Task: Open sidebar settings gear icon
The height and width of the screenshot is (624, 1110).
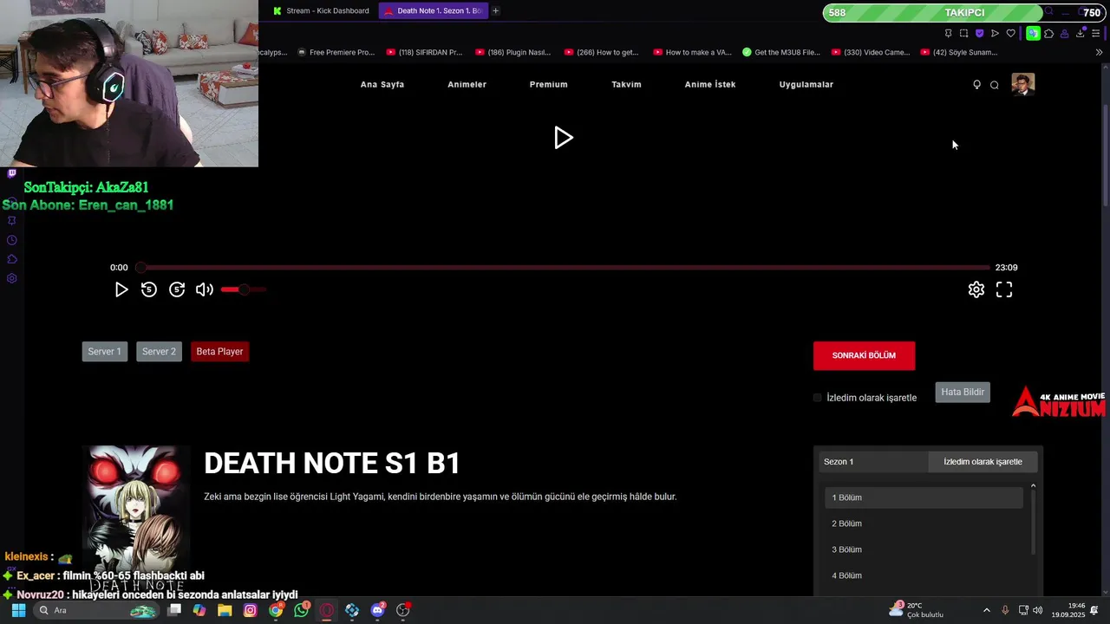Action: click(x=11, y=278)
